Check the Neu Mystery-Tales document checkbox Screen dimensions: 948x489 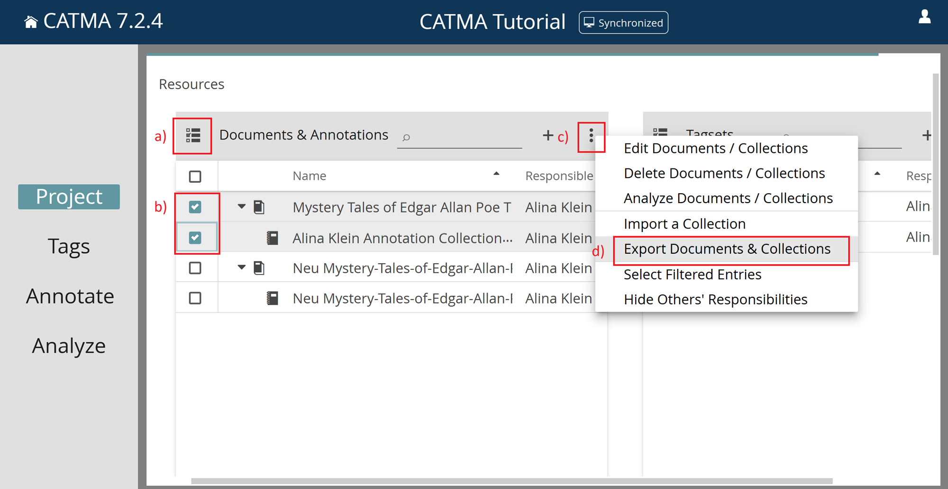(x=196, y=267)
